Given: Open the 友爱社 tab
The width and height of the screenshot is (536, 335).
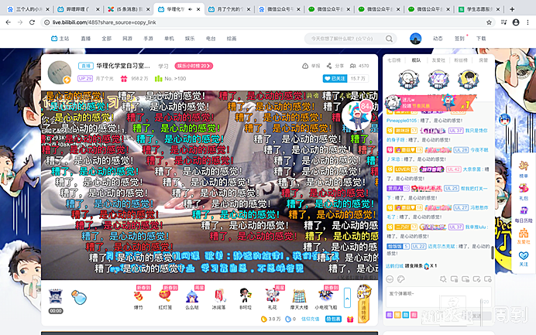Looking at the screenshot, I should pyautogui.click(x=439, y=59).
